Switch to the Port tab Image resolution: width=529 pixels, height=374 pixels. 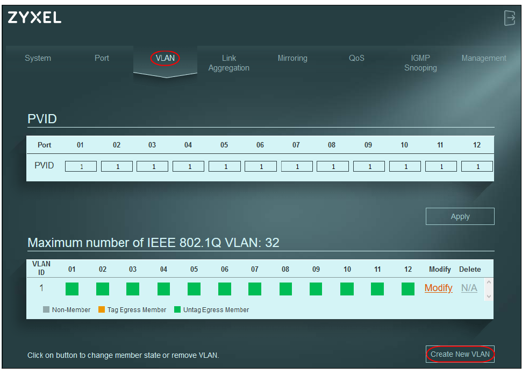click(102, 58)
